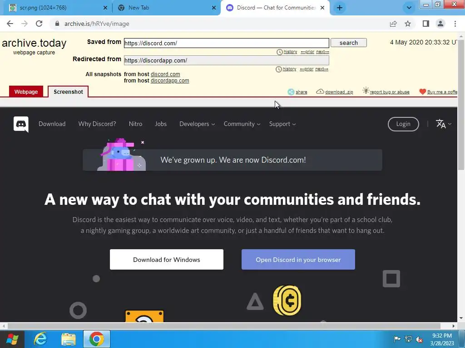Click the Login button
The height and width of the screenshot is (348, 465).
coord(403,124)
